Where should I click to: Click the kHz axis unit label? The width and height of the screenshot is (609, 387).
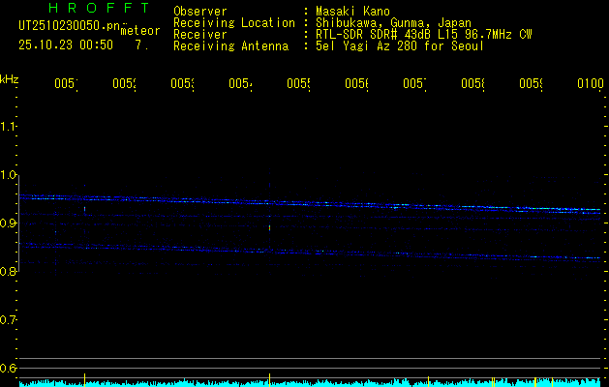(10, 79)
